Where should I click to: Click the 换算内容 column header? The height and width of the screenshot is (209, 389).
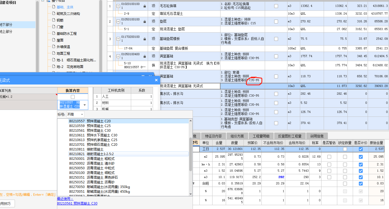coord(73,91)
